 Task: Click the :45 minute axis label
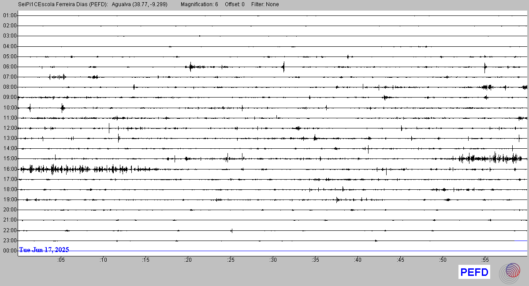coord(400,260)
